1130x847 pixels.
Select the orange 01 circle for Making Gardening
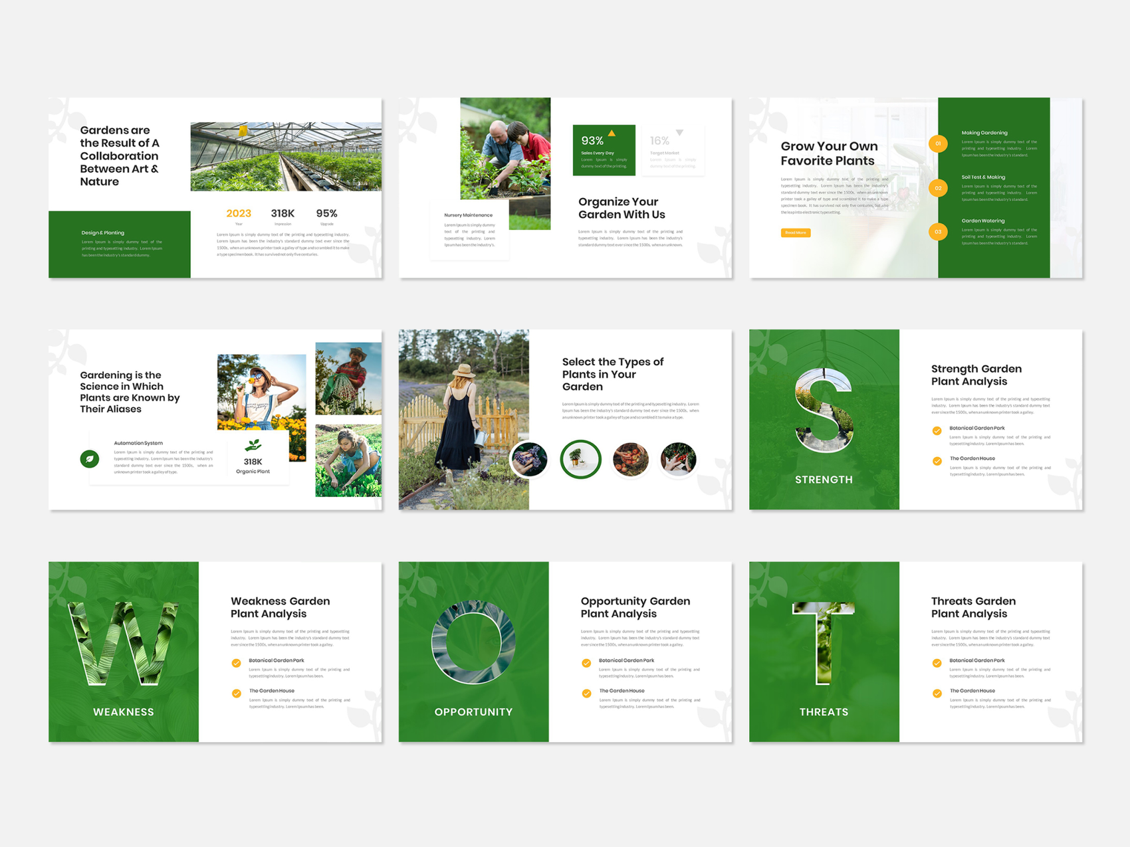tap(938, 143)
